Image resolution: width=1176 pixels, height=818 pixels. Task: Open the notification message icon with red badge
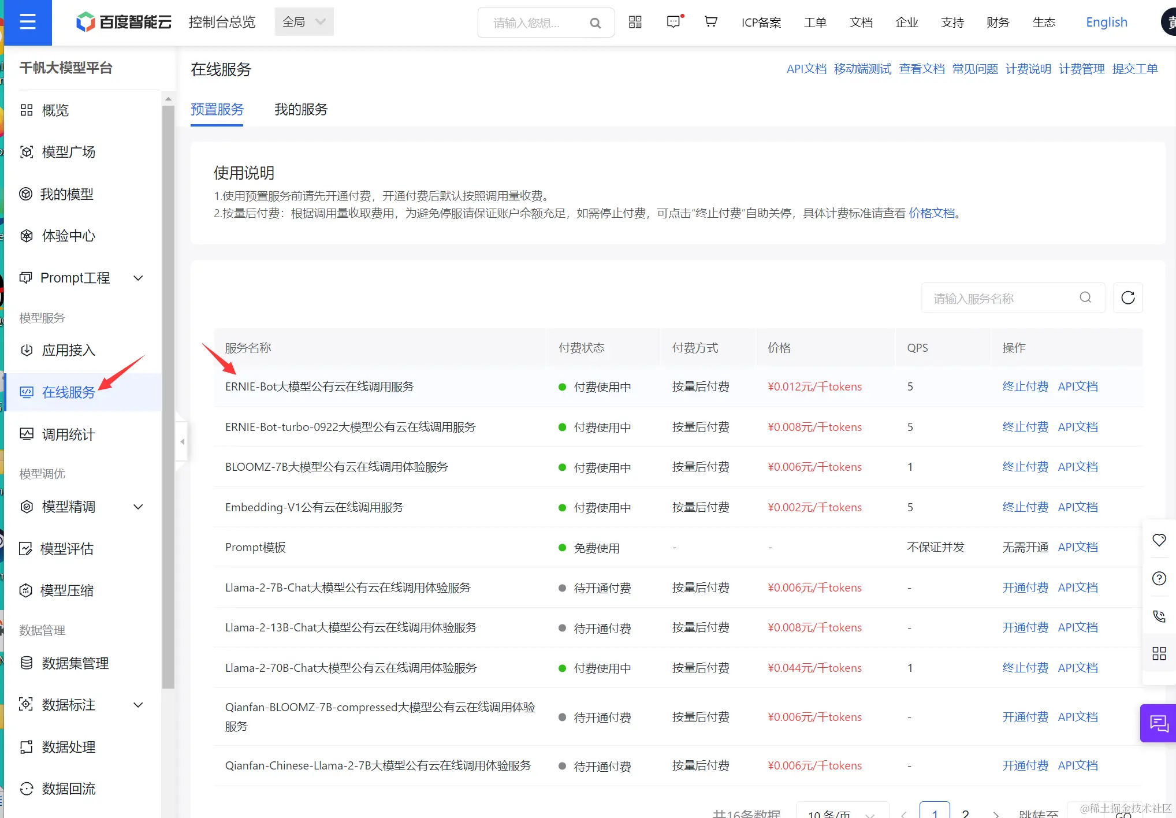(x=673, y=22)
